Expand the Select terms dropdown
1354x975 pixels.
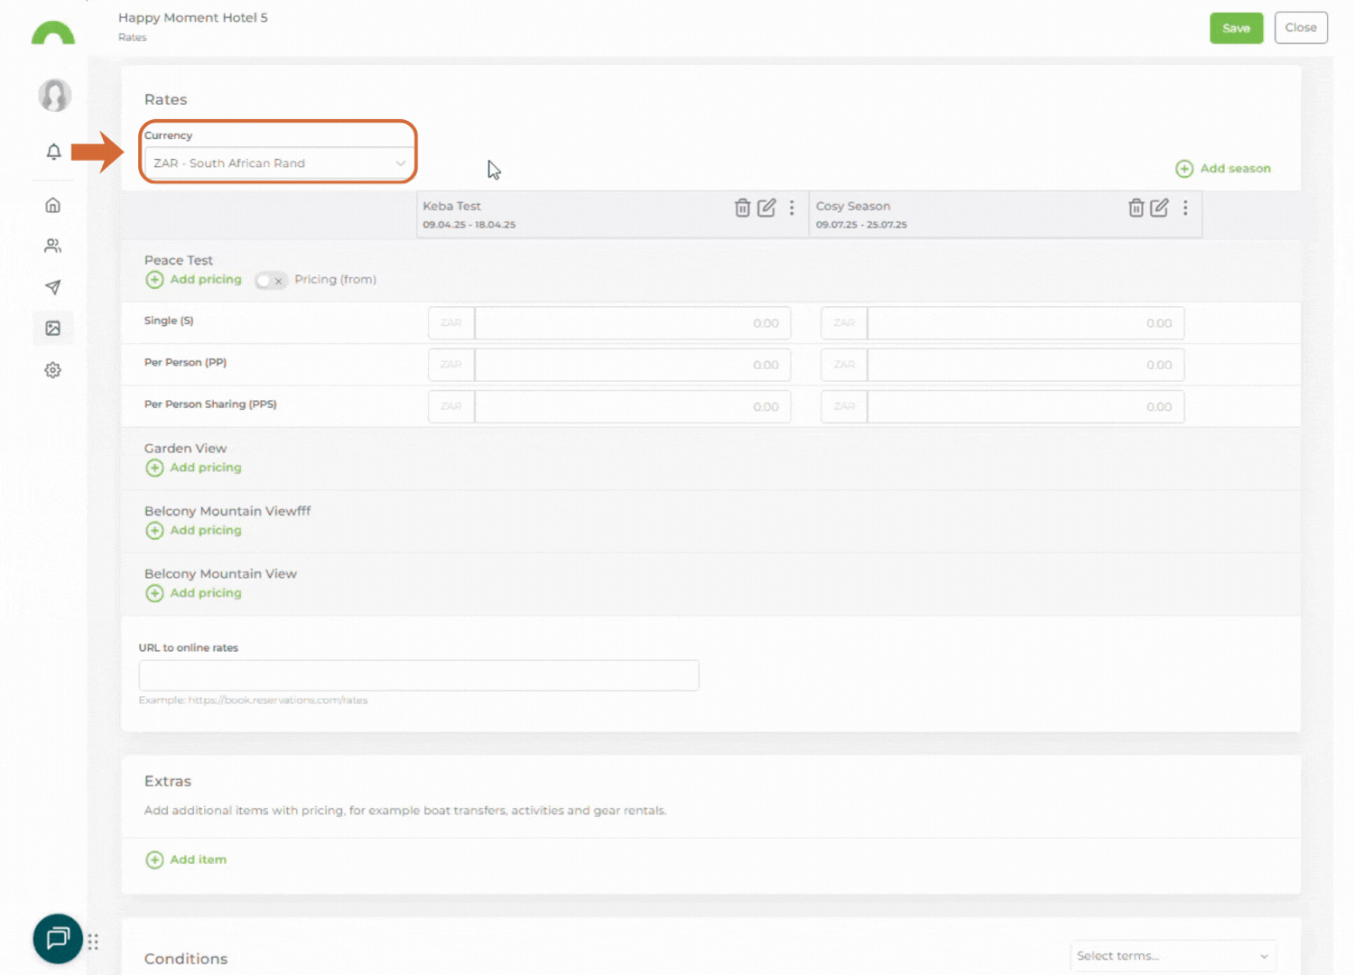point(1172,956)
